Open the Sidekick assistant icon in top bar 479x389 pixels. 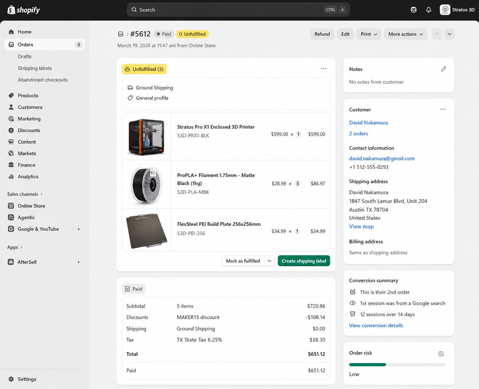414,10
